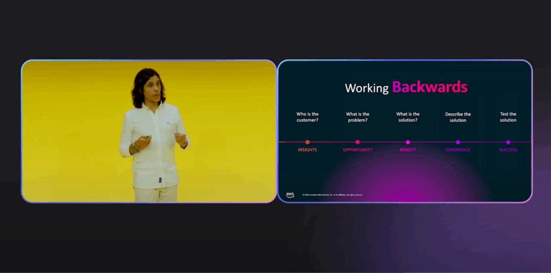Click the "Test the solution" heading

click(508, 117)
